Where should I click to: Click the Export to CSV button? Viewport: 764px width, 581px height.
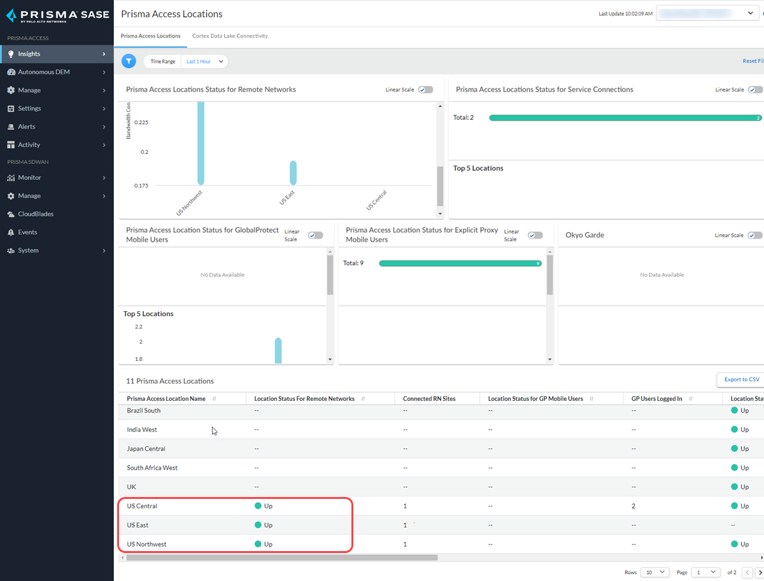(x=741, y=379)
